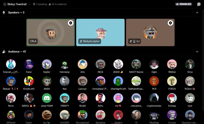
Task: Click the audience list vertical scrollbar
Action: (203, 60)
